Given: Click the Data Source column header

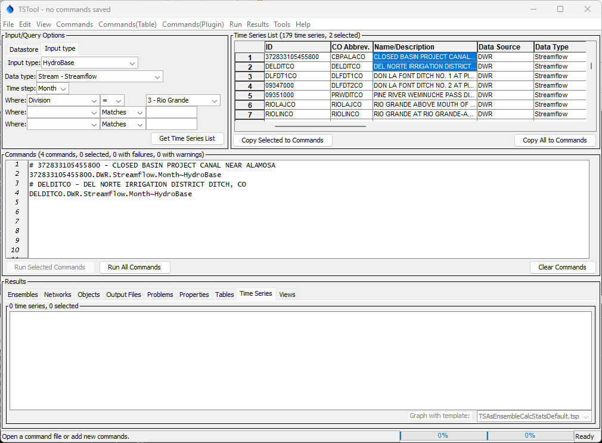Looking at the screenshot, I should click(x=505, y=47).
